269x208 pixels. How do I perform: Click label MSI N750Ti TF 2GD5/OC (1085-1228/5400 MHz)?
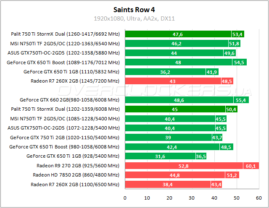point(65,119)
